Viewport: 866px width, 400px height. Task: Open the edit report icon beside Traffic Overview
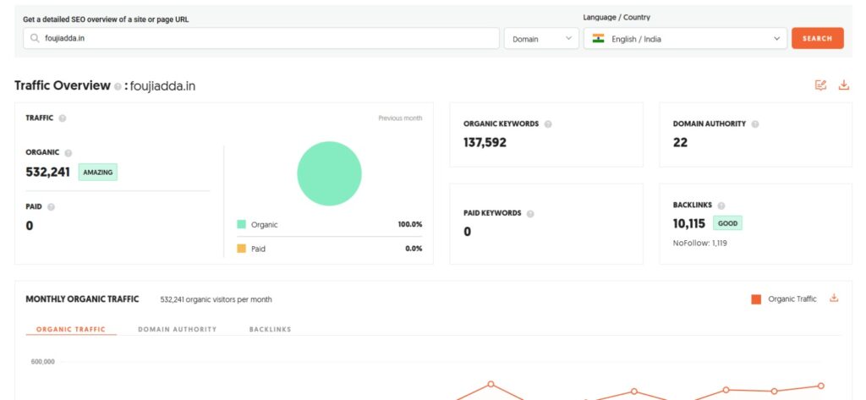(820, 85)
